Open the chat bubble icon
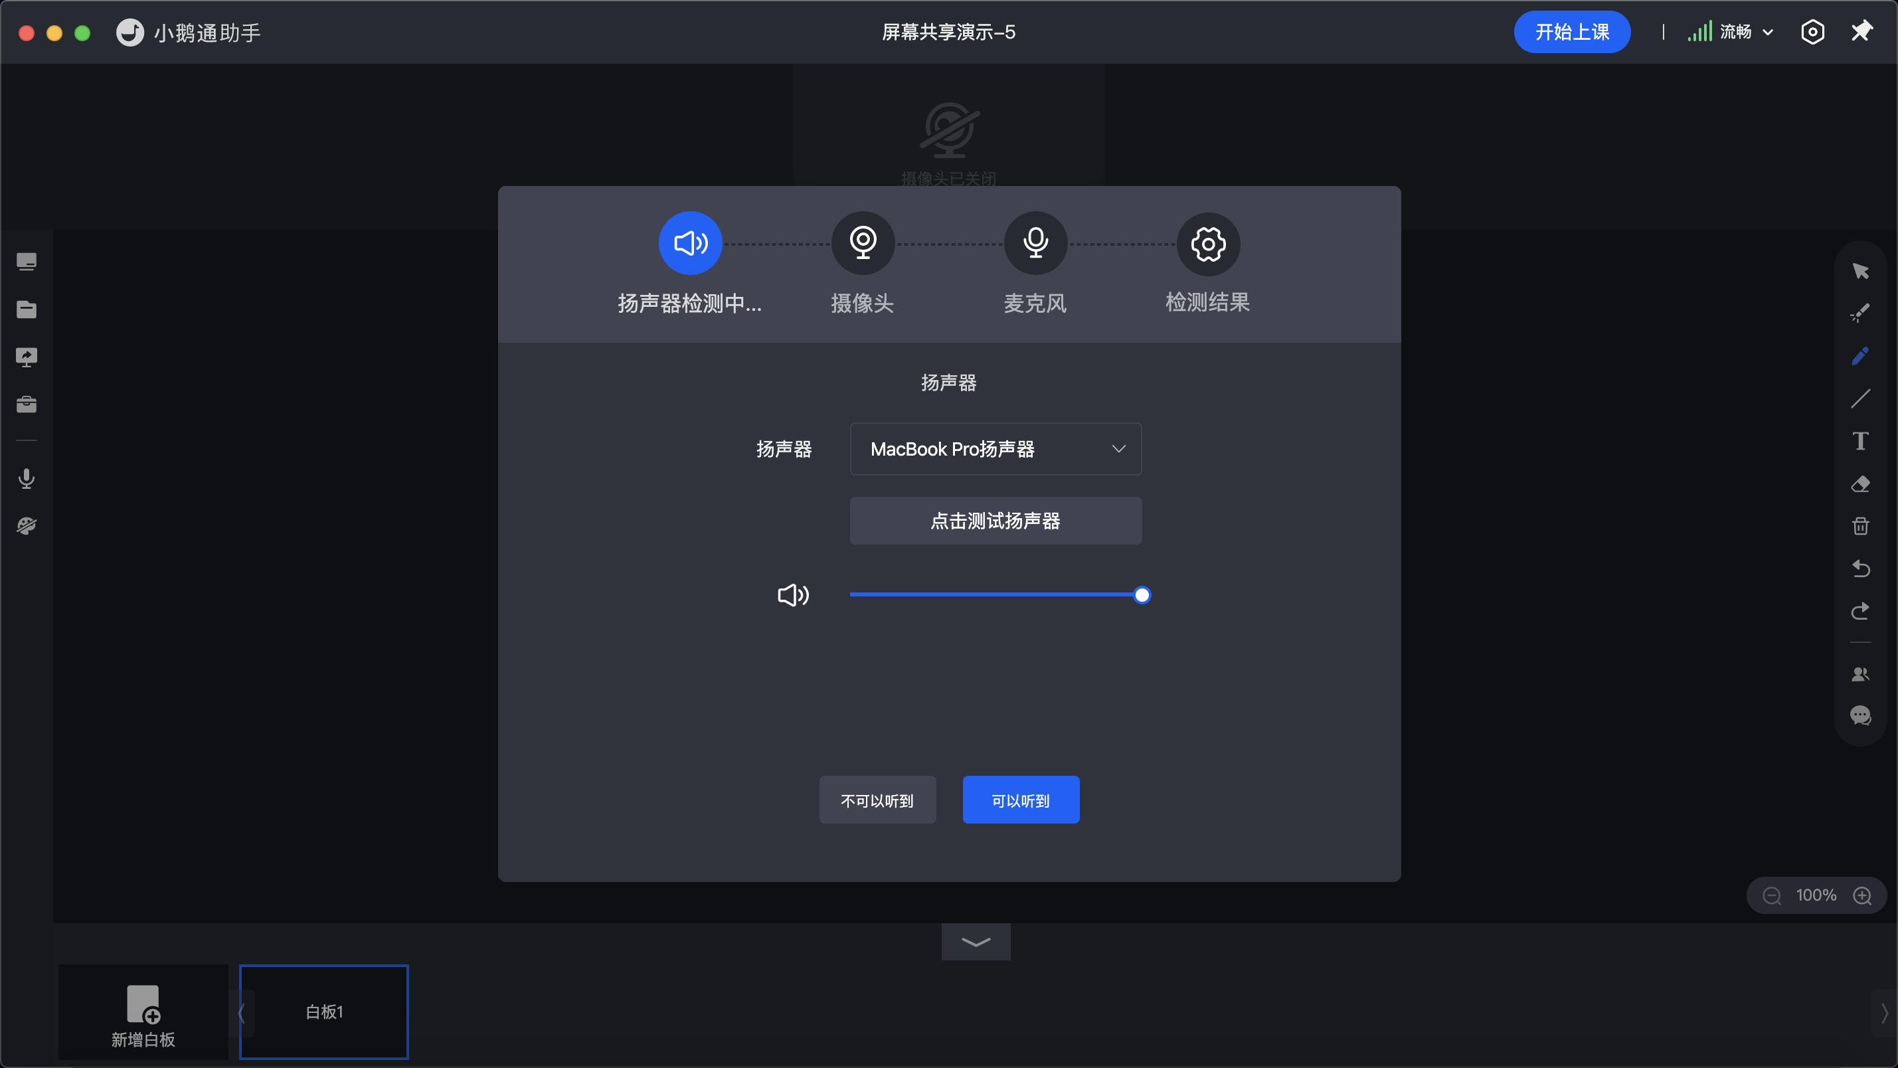This screenshot has width=1898, height=1068. coord(1860,716)
